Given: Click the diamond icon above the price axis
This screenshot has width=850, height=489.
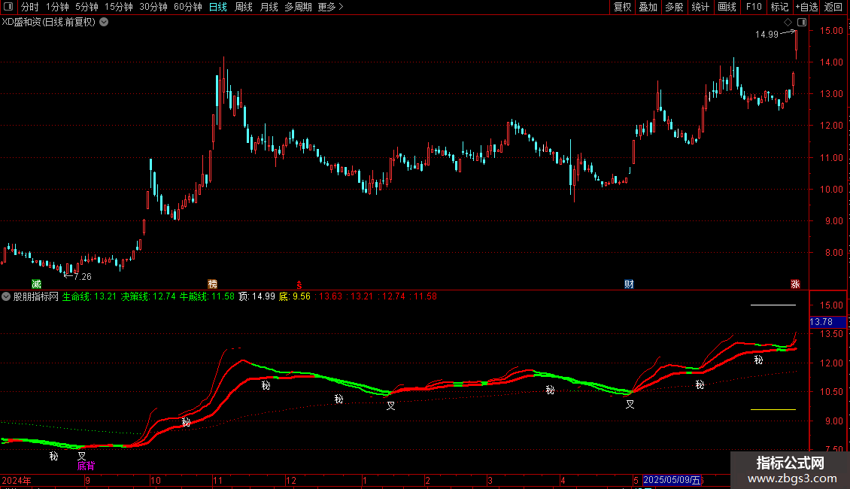Looking at the screenshot, I should pos(788,23).
